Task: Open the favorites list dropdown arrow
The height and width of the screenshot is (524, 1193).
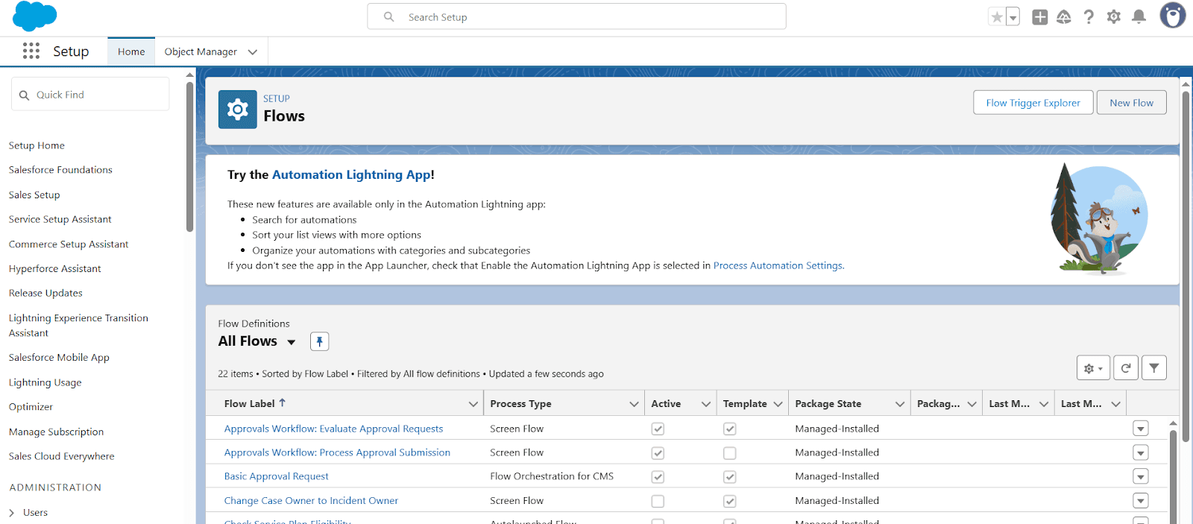Action: tap(1013, 17)
